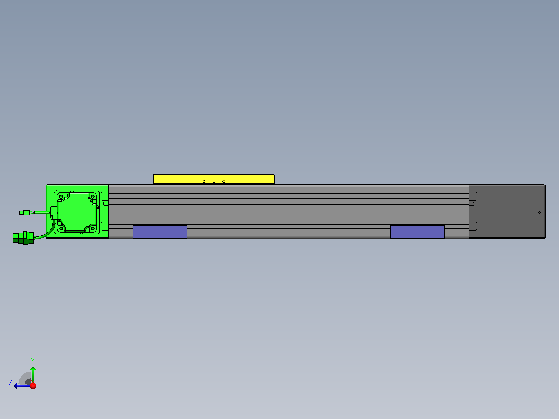
Task: Pick the small hole on dark end cap
Action: (x=539, y=213)
